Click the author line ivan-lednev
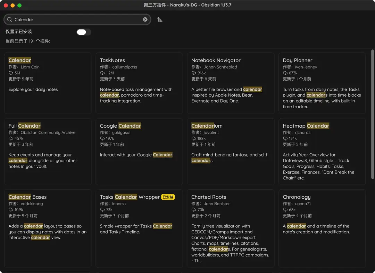This screenshot has width=375, height=273. 300,67
